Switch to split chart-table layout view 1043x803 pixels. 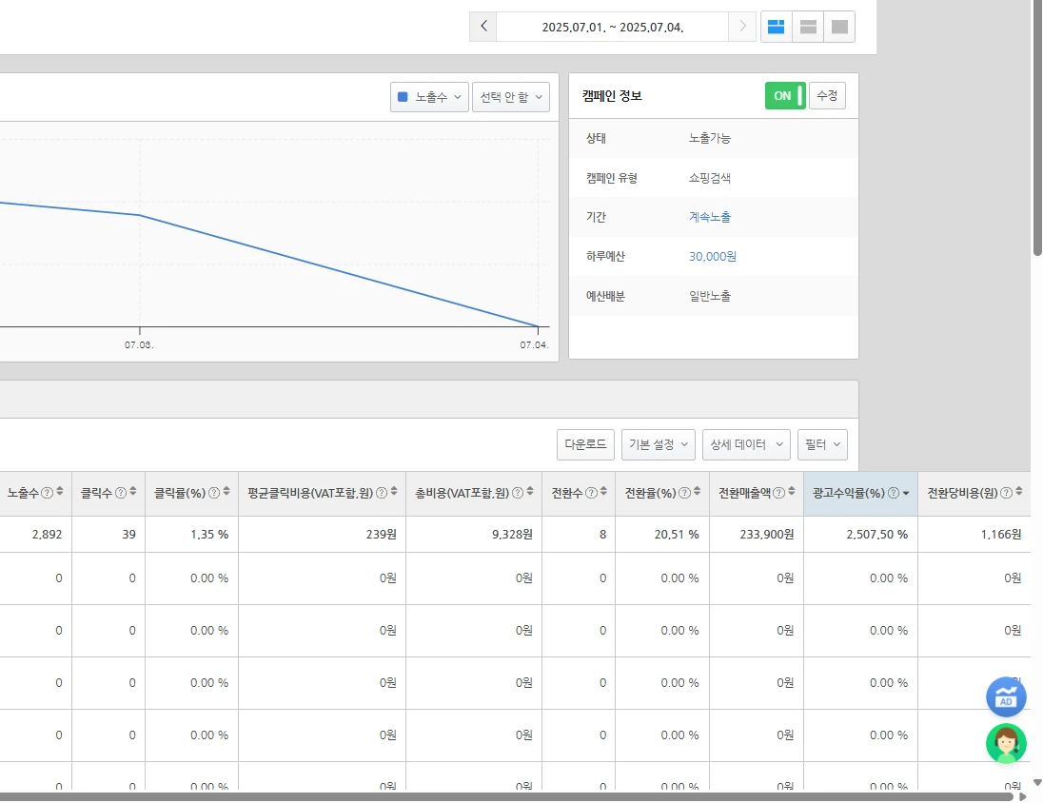coord(777,27)
